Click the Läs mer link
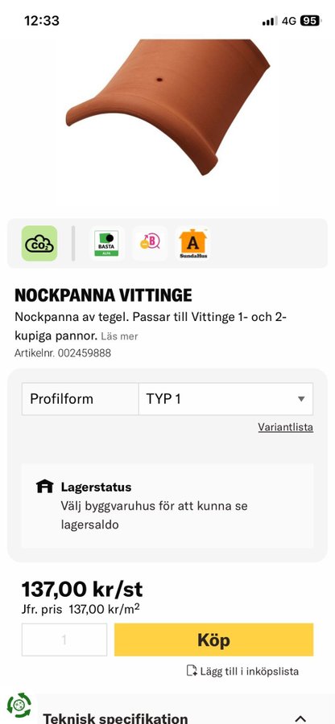Screen dimensions: 335x724 click(119, 336)
